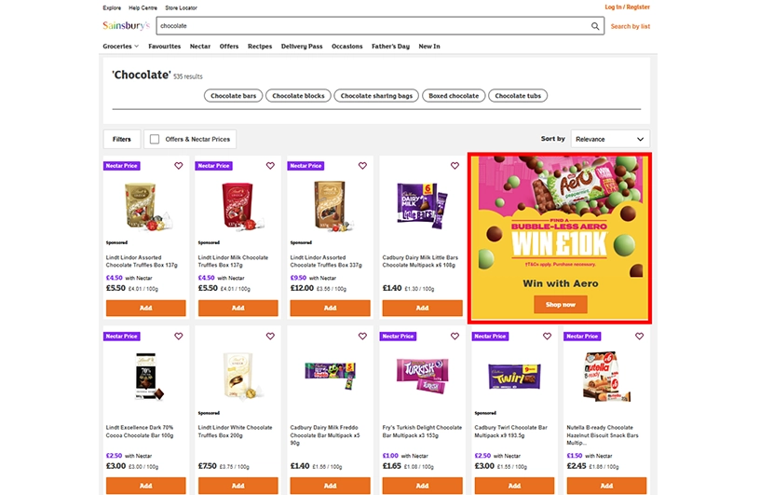Open the Sort by Relevance dropdown

coord(610,139)
